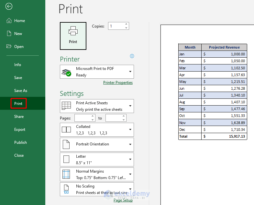This screenshot has width=254, height=205.
Task: Open the Printer Properties link
Action: 118,83
